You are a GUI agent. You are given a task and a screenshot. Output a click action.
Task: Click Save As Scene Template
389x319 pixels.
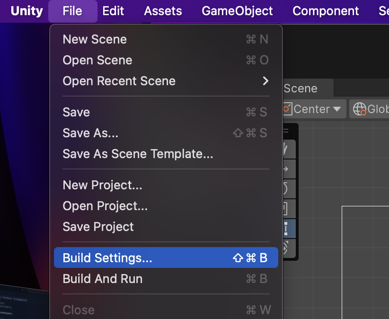[138, 154]
